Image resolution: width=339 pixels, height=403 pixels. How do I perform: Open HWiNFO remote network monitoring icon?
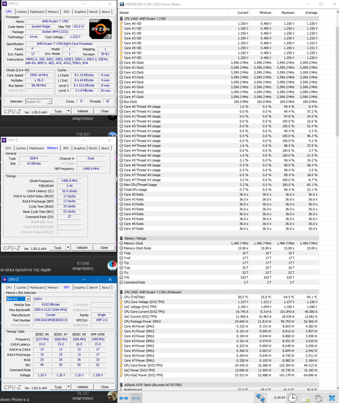click(x=261, y=398)
